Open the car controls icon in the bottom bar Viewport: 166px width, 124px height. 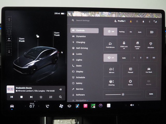pos(12,106)
